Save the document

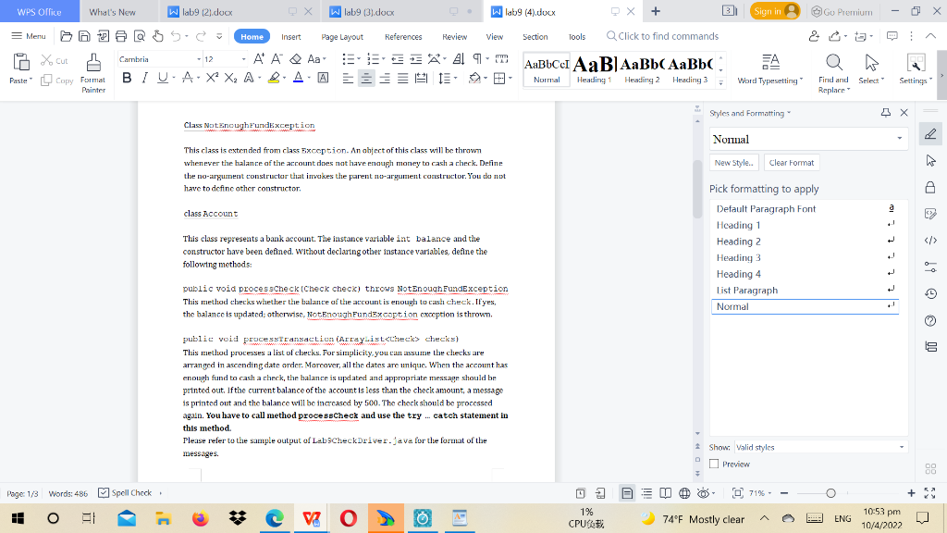[84, 36]
